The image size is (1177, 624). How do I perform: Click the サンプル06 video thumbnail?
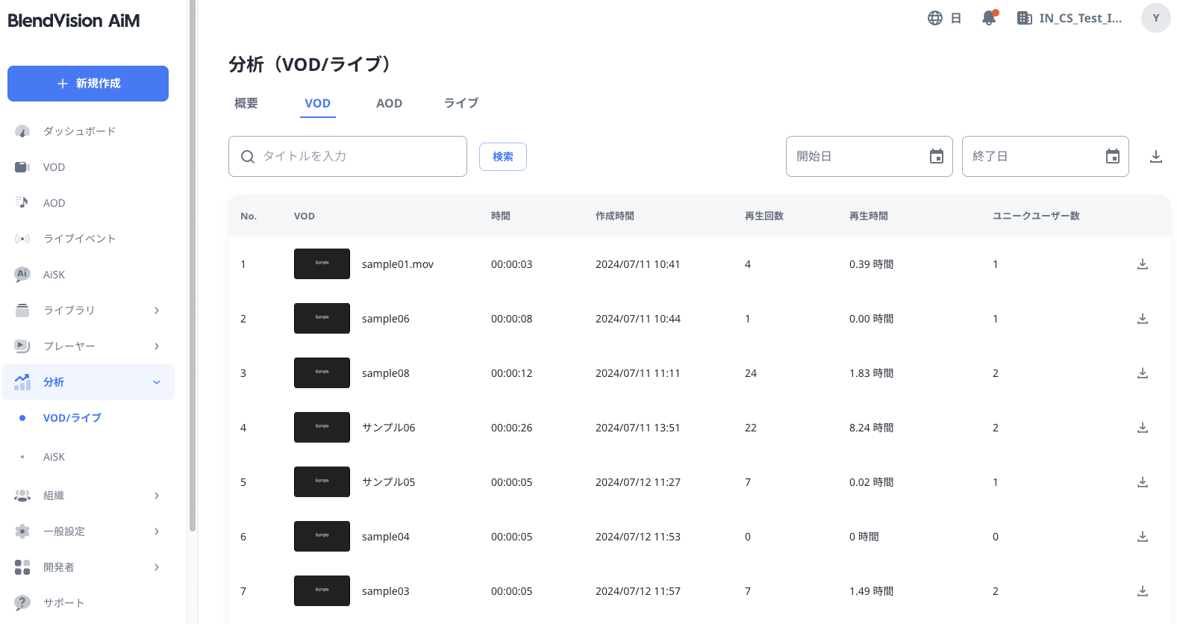(322, 428)
